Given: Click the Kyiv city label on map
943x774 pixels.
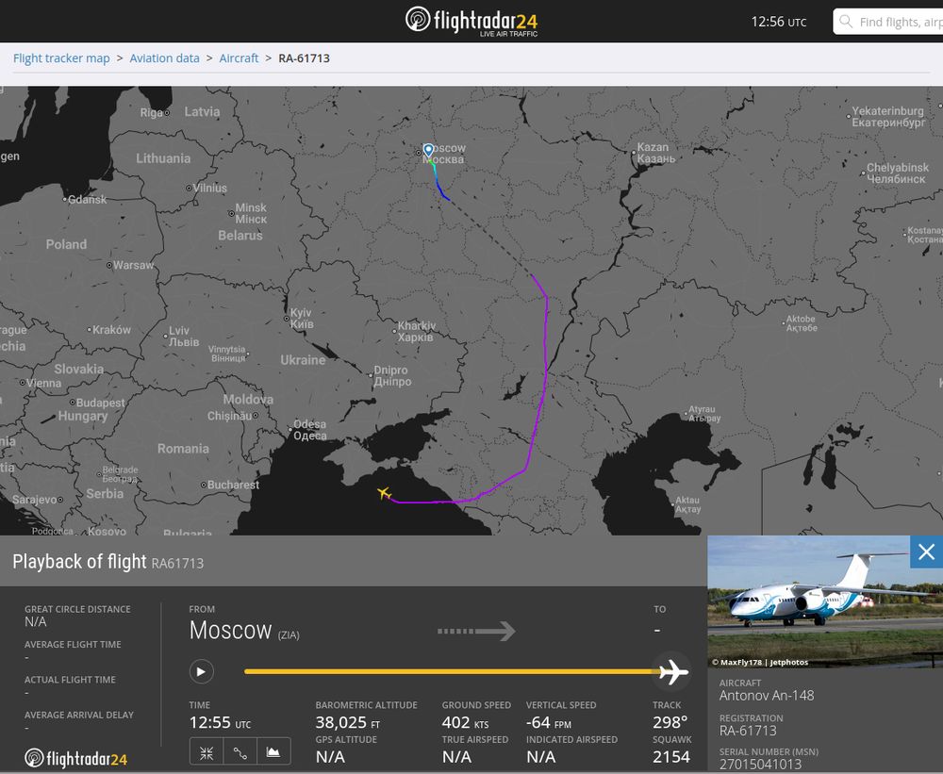Looking at the screenshot, I should click(x=302, y=318).
